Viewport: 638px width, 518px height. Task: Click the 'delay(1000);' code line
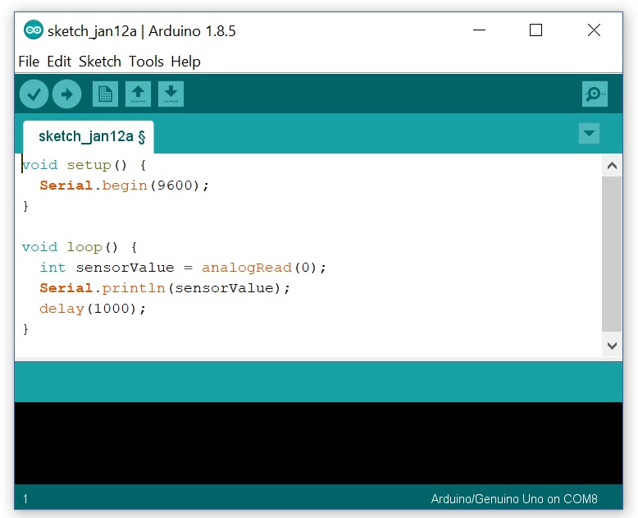tap(93, 309)
